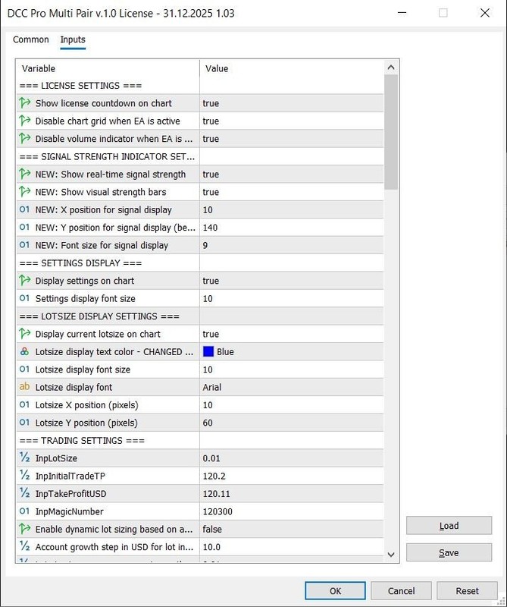Viewport: 507px width, 607px height.
Task: Switch to the Common tab
Action: [31, 39]
